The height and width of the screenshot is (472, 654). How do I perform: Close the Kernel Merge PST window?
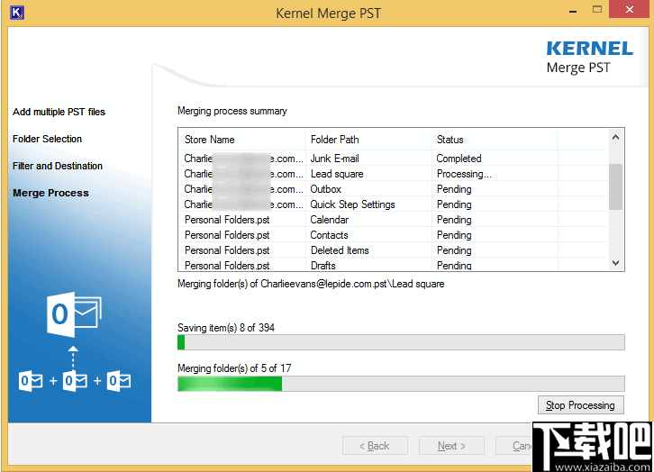pyautogui.click(x=630, y=9)
